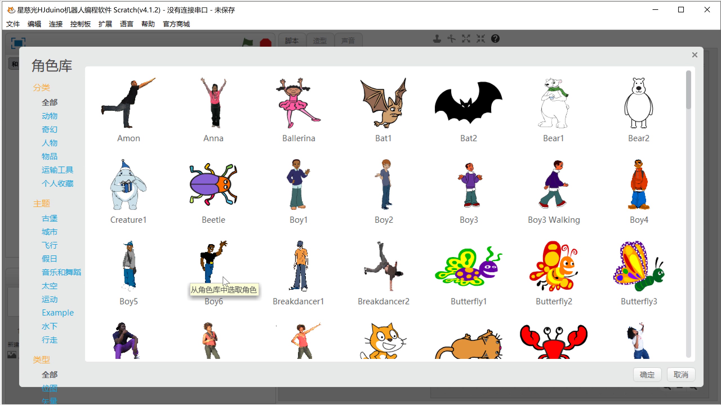Click the stamp duplicate tool icon
Image resolution: width=721 pixels, height=405 pixels.
[437, 39]
